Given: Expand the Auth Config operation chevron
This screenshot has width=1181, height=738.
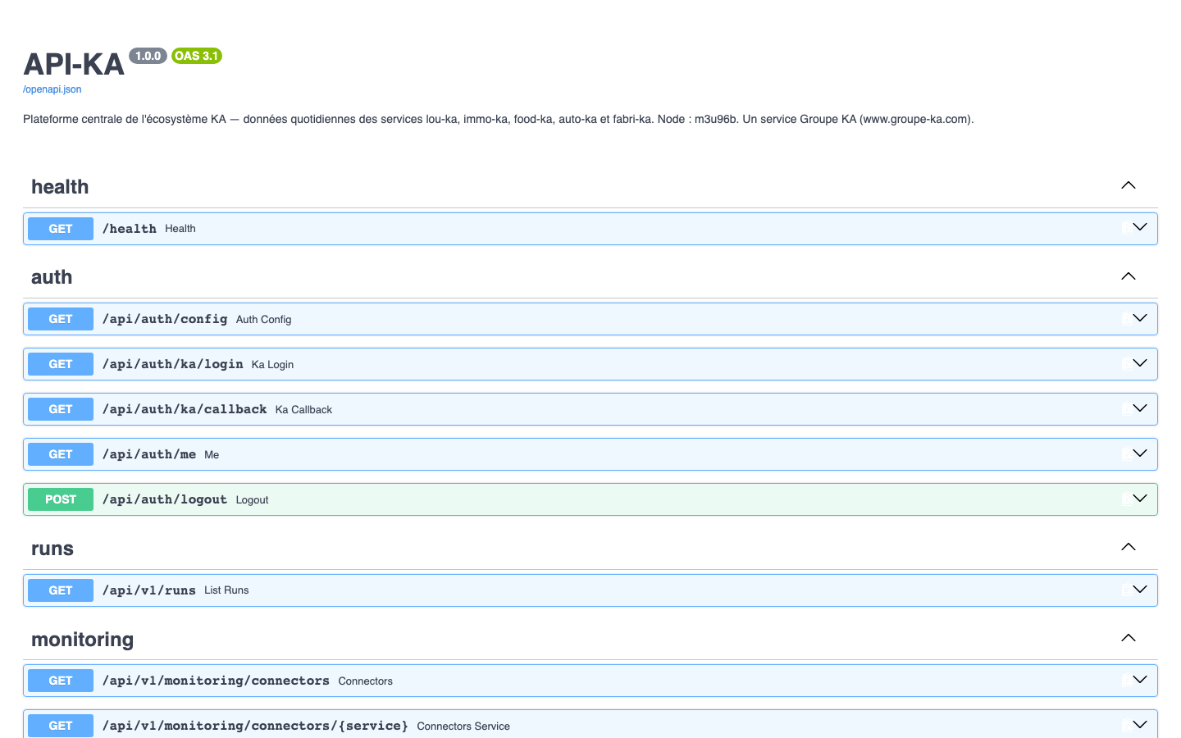Looking at the screenshot, I should (x=1140, y=318).
